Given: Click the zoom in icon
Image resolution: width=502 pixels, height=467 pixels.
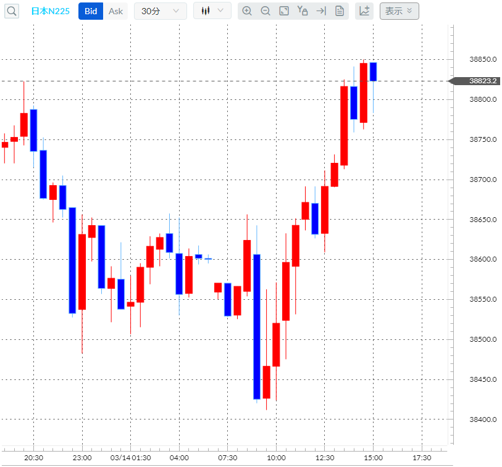Looking at the screenshot, I should click(x=247, y=11).
